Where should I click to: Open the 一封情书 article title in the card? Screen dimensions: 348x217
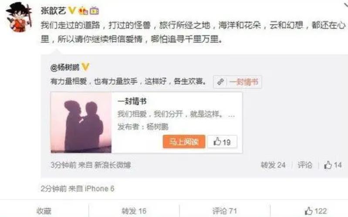pyautogui.click(x=132, y=101)
